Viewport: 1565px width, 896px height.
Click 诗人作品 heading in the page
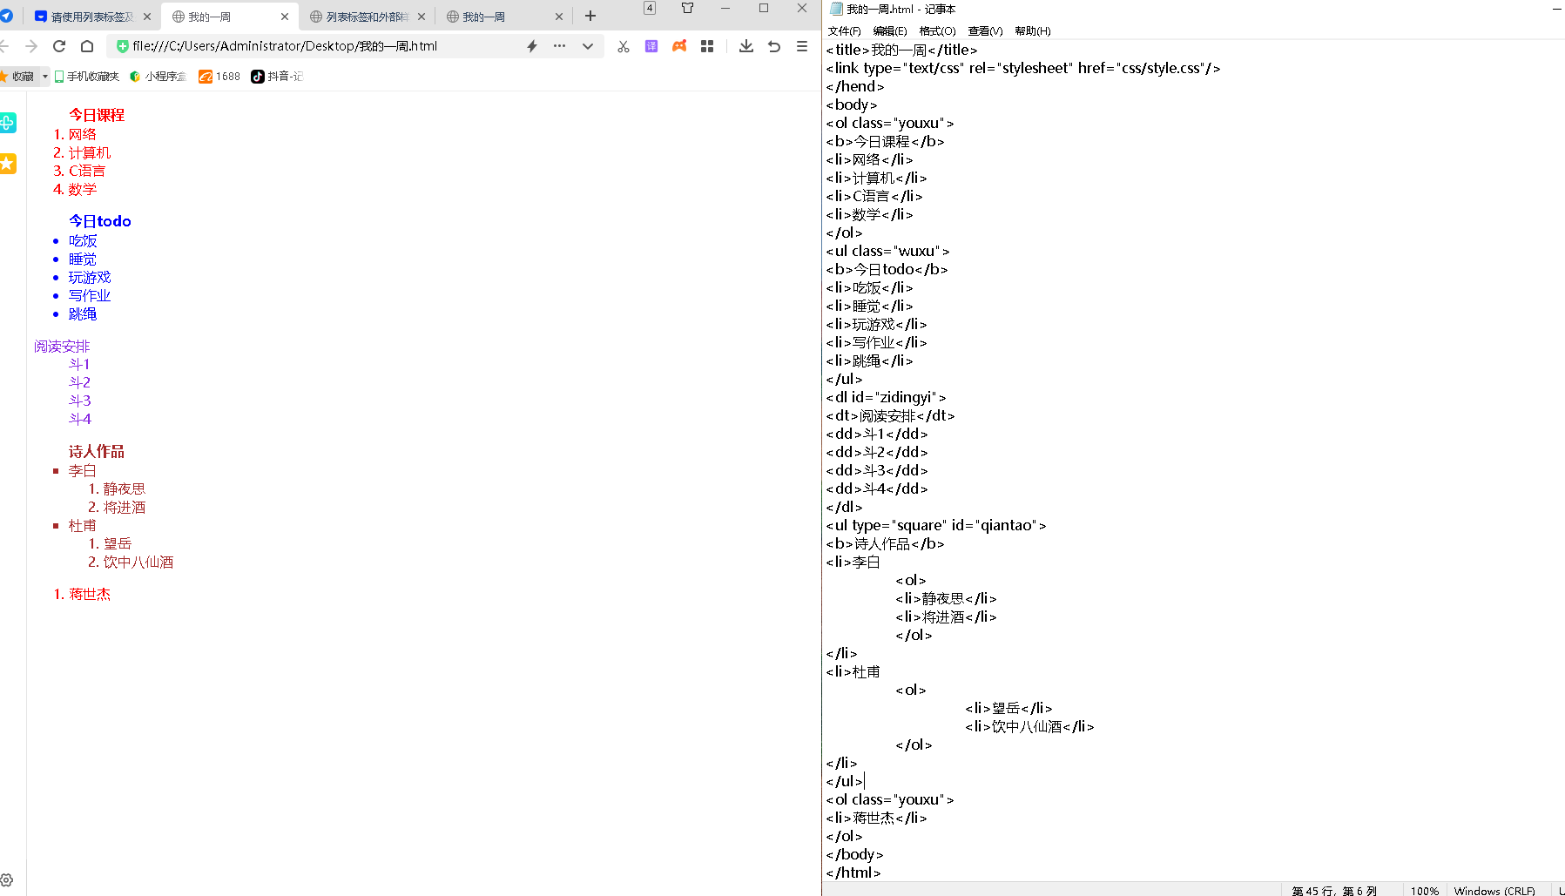97,451
